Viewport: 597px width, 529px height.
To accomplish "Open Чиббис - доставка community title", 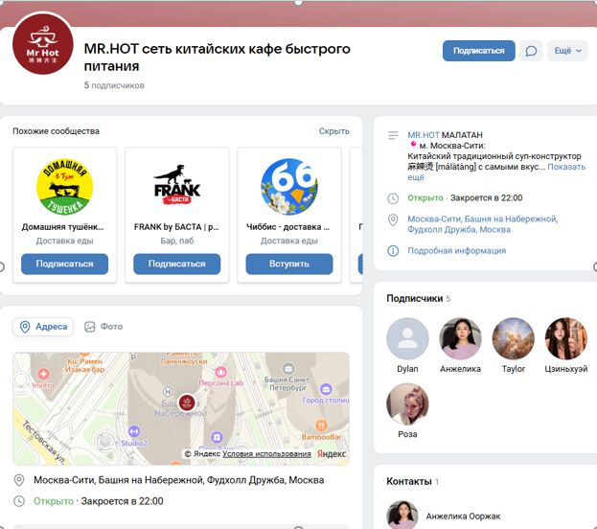I will [x=288, y=227].
